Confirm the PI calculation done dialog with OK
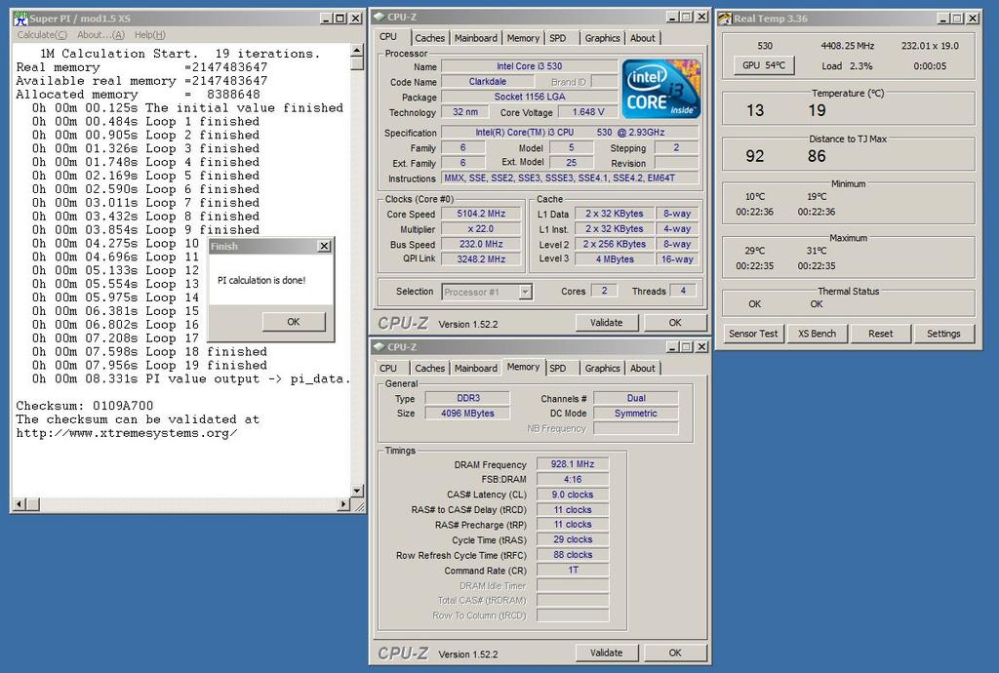 [294, 322]
